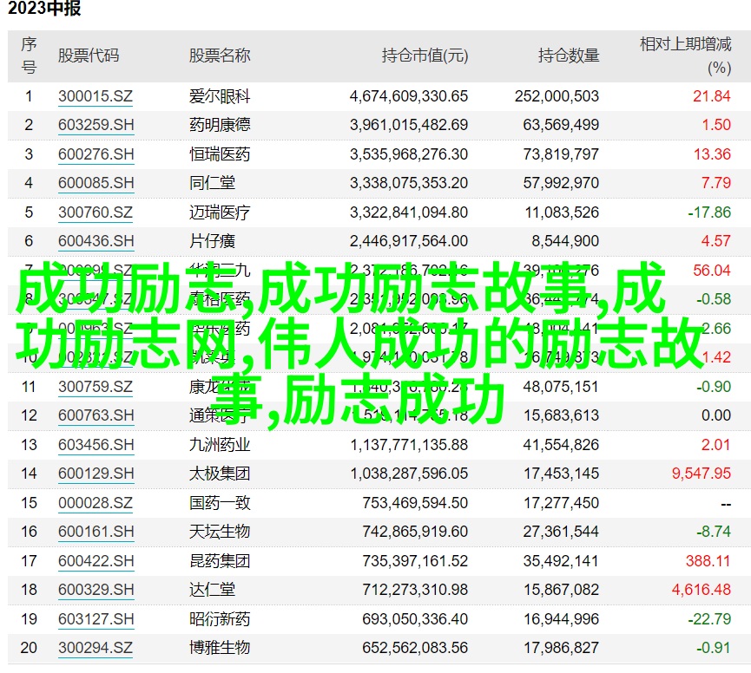751x673 pixels.
Task: Click the 600276.SH stock code link
Action: click(x=96, y=154)
